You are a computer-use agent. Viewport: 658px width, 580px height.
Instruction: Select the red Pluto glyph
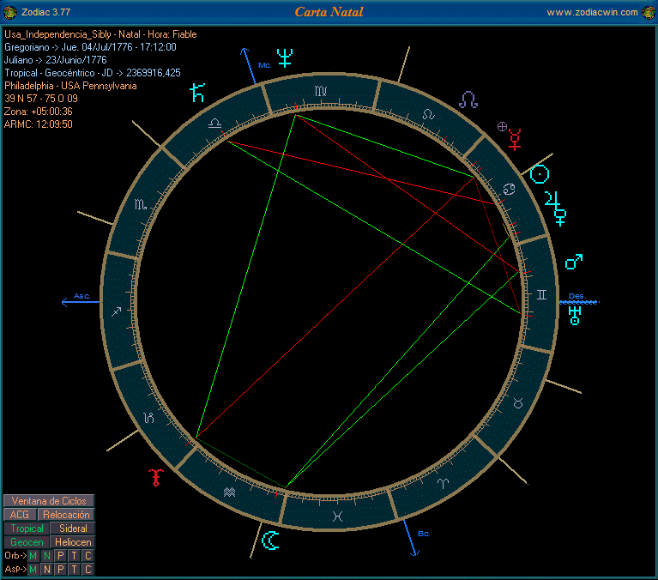pyautogui.click(x=155, y=477)
